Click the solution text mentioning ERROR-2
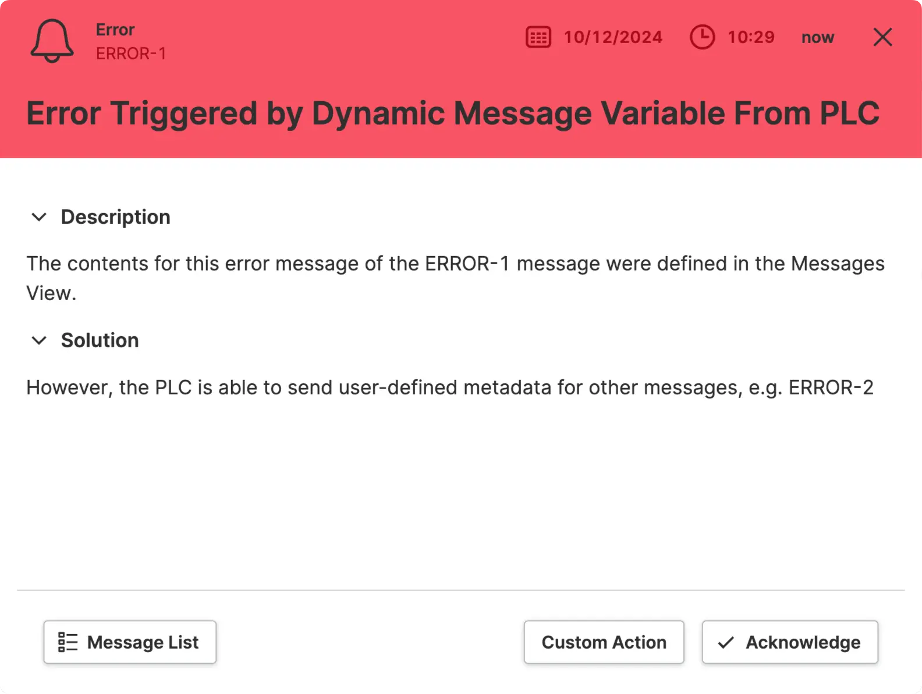Image resolution: width=922 pixels, height=694 pixels. click(x=449, y=387)
